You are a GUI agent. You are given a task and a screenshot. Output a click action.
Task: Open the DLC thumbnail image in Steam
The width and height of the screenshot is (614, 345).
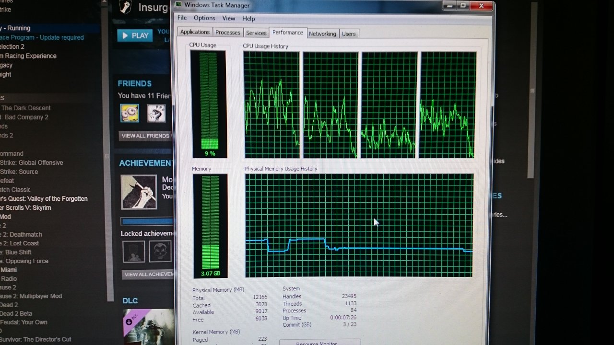[x=148, y=327]
